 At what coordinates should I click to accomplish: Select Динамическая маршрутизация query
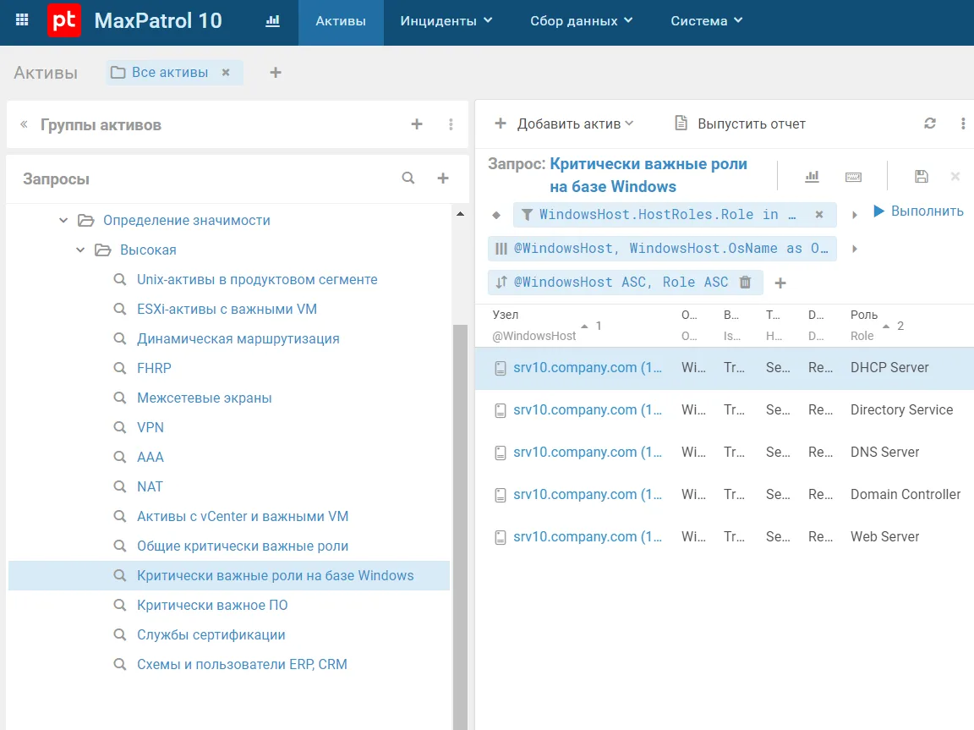238,338
